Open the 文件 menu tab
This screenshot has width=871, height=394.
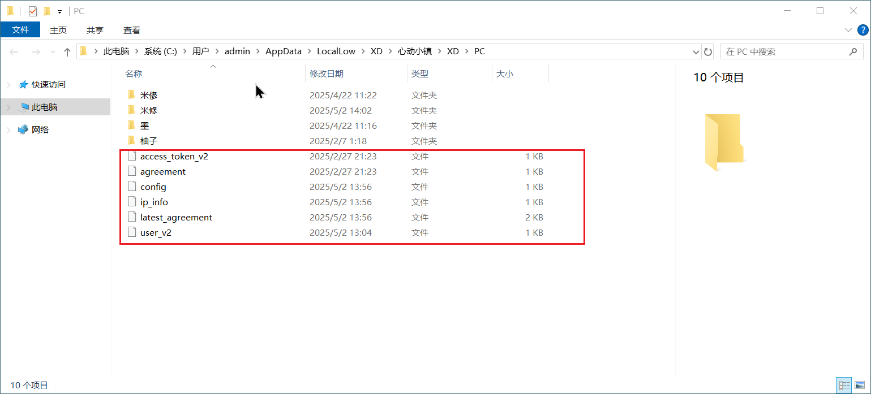[20, 30]
